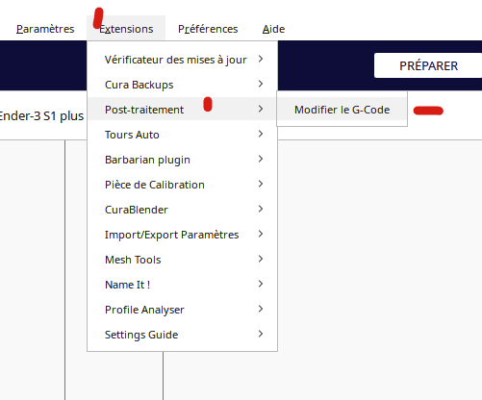
Task: Click the PRÉPARER stage button
Action: (428, 65)
